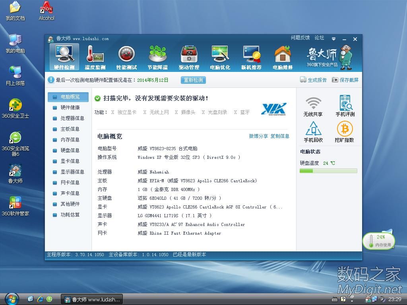Open 新机推荐 new PC recommendation icon

pos(251,57)
